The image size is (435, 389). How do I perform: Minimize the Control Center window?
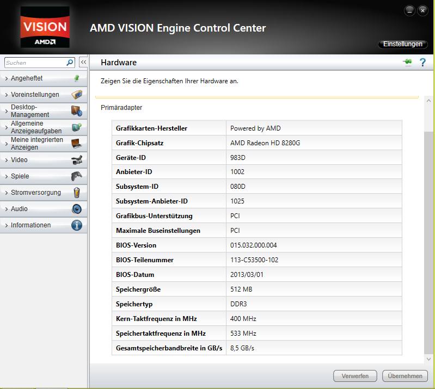pyautogui.click(x=409, y=11)
